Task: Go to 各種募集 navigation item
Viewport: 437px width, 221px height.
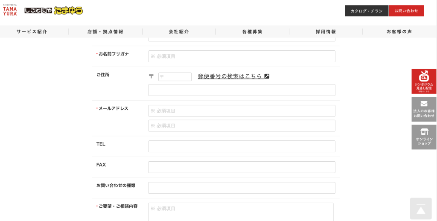Action: click(252, 32)
